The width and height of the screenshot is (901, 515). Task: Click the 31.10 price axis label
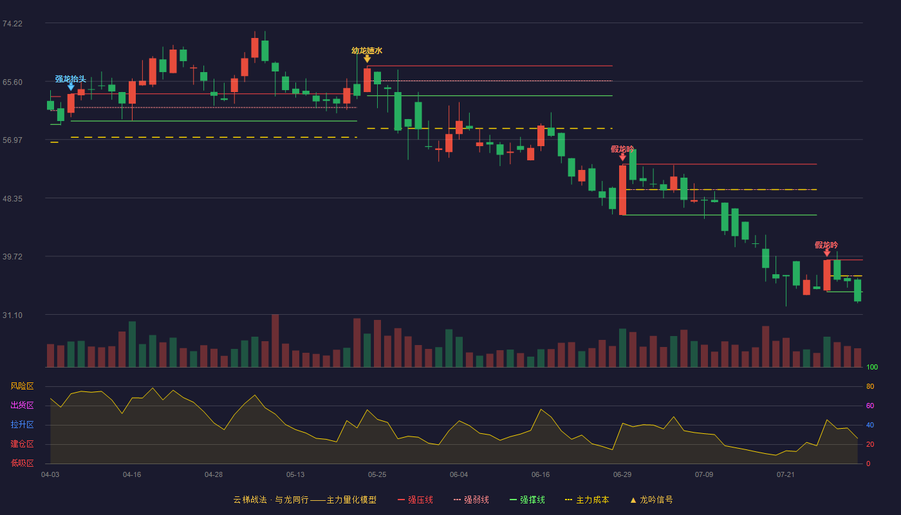(x=12, y=315)
